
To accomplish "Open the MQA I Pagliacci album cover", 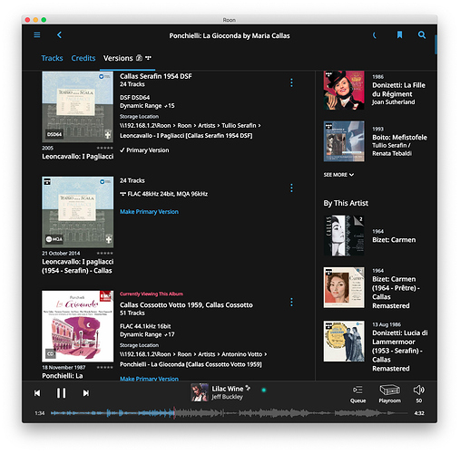I will point(78,212).
